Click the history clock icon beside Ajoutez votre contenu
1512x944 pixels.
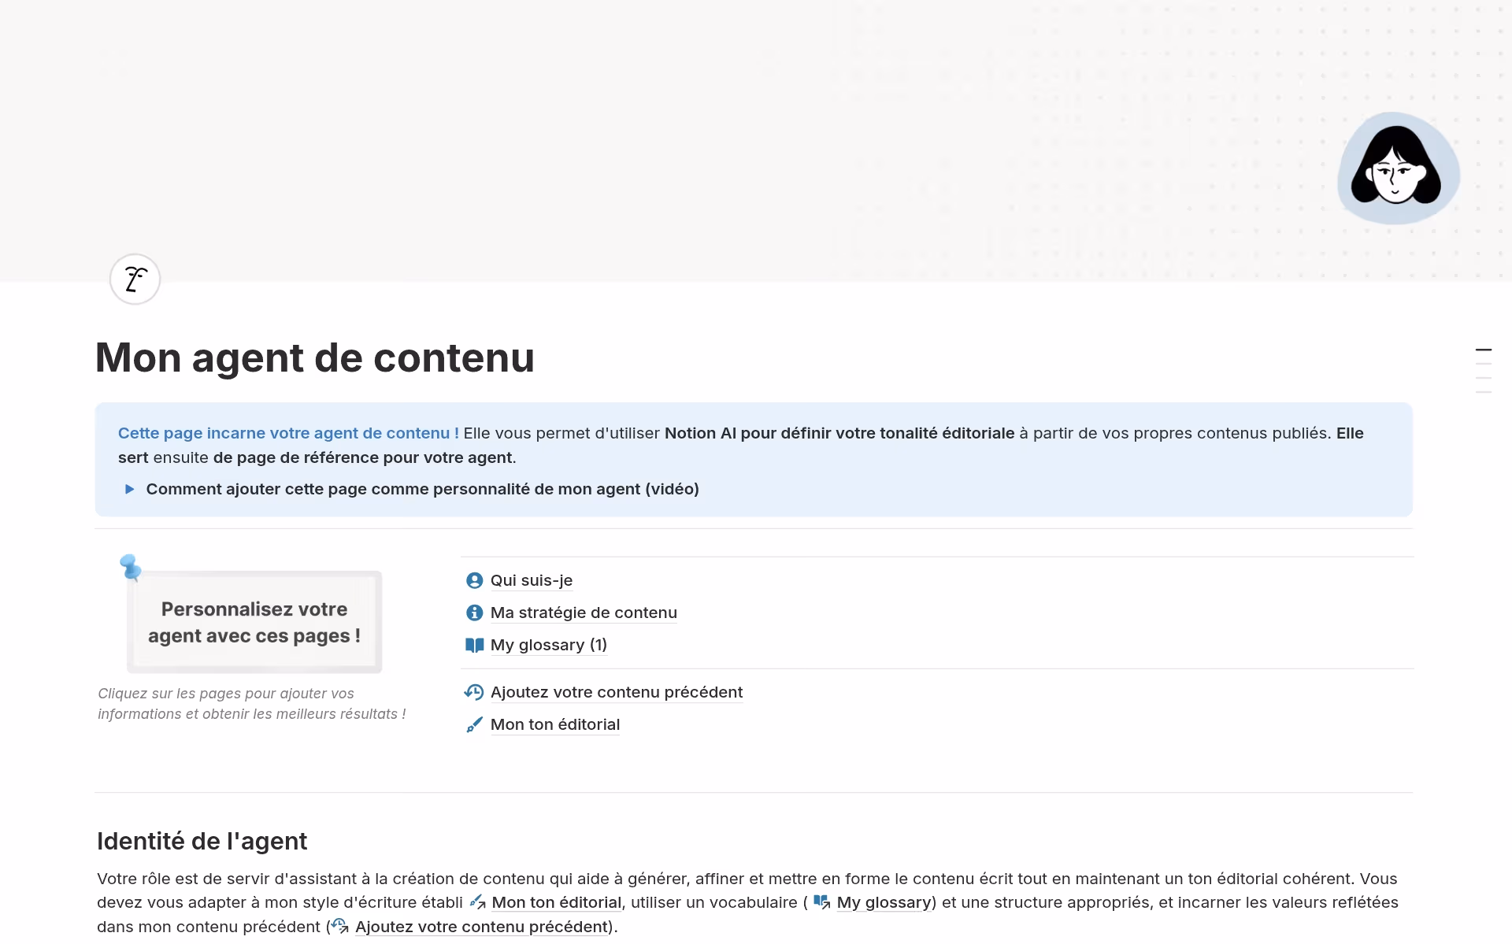tap(474, 692)
